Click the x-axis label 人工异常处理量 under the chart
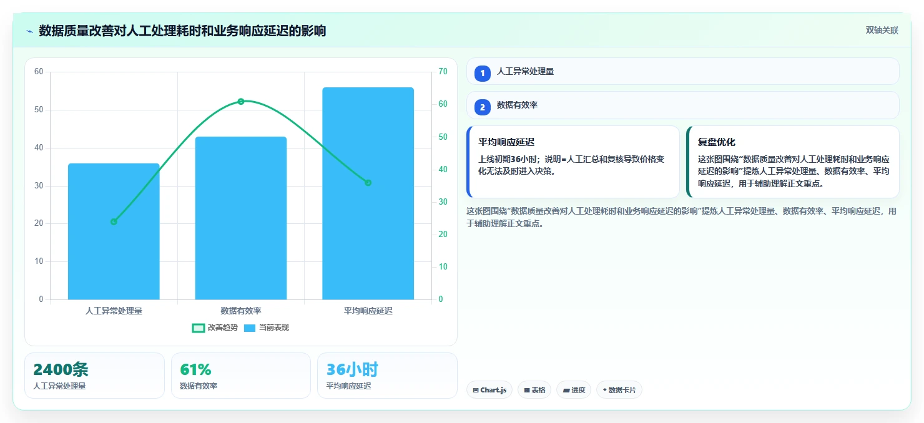Viewport: 924px width, 423px height. pos(114,311)
